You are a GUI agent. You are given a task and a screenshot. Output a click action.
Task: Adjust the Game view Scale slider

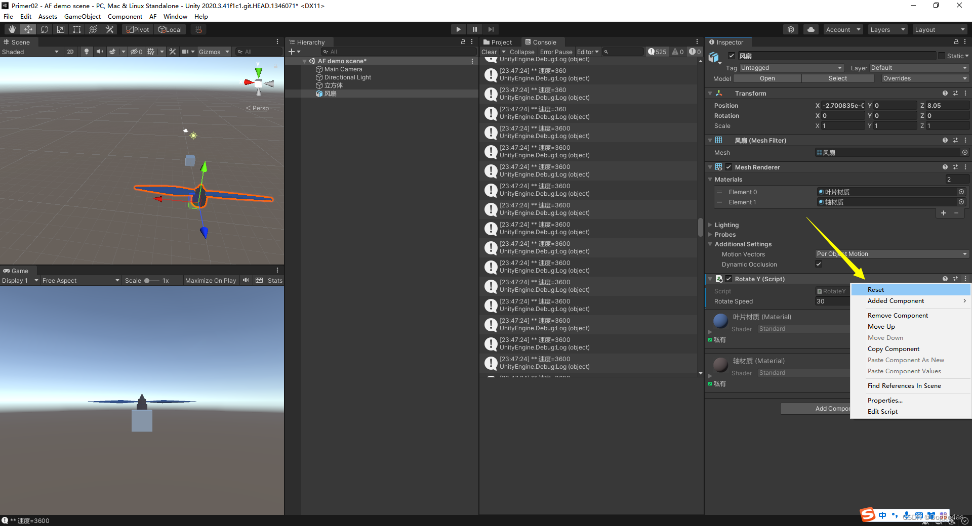152,280
